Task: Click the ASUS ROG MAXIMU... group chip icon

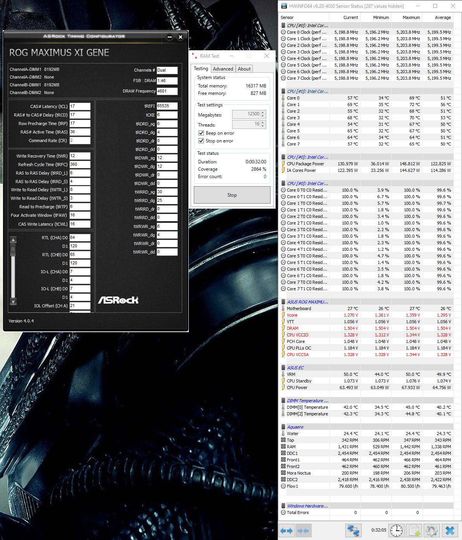Action: coord(283,302)
